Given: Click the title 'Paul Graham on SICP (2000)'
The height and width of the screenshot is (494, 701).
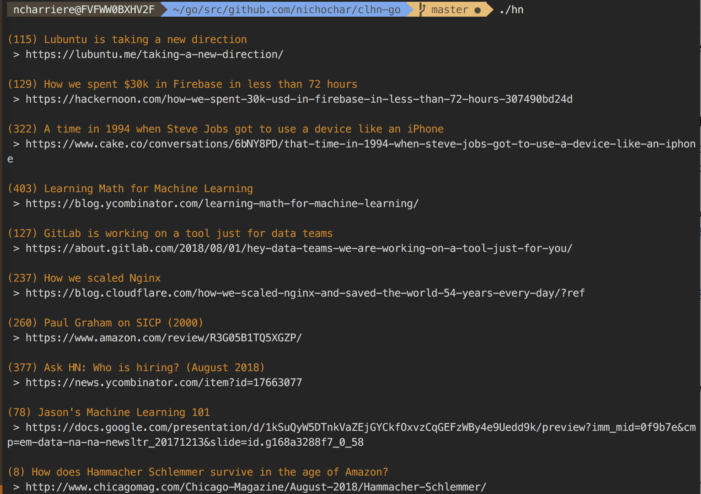Looking at the screenshot, I should (123, 323).
